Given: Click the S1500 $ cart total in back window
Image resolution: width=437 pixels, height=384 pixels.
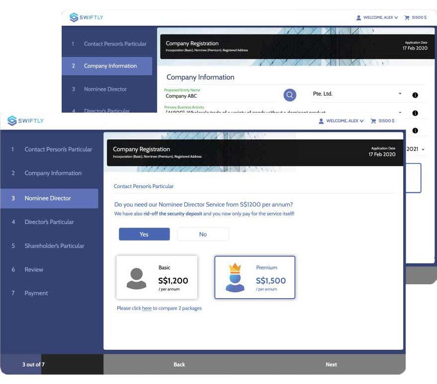Looking at the screenshot, I should click(419, 17).
